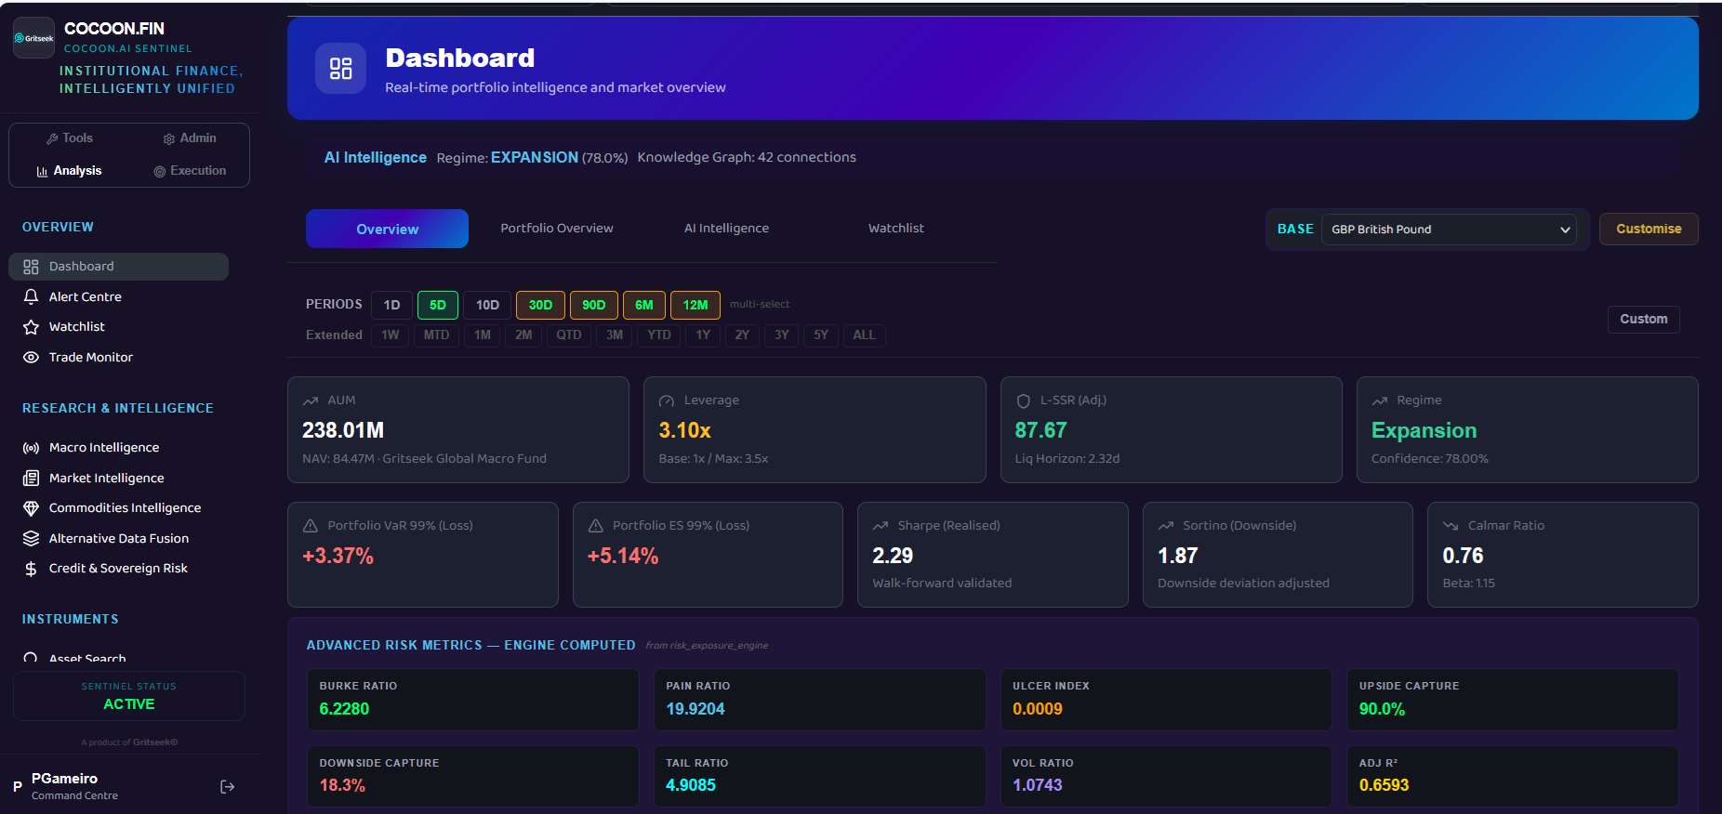The height and width of the screenshot is (814, 1722).
Task: Click the Regime card trend icon
Action: coord(1380,401)
